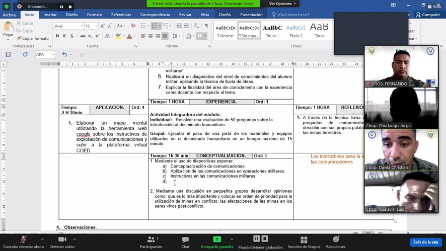Image resolution: width=446 pixels, height=251 pixels.
Task: Save the document with the disk icon
Action: point(8,54)
